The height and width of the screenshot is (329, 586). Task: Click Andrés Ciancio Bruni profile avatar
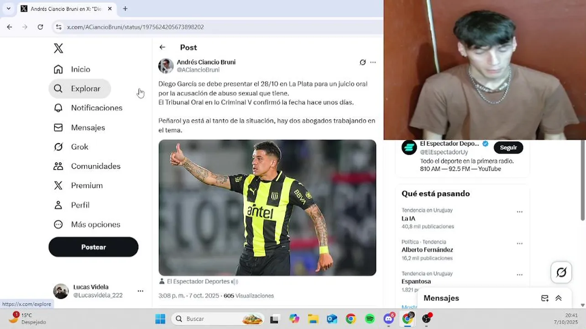tap(166, 66)
